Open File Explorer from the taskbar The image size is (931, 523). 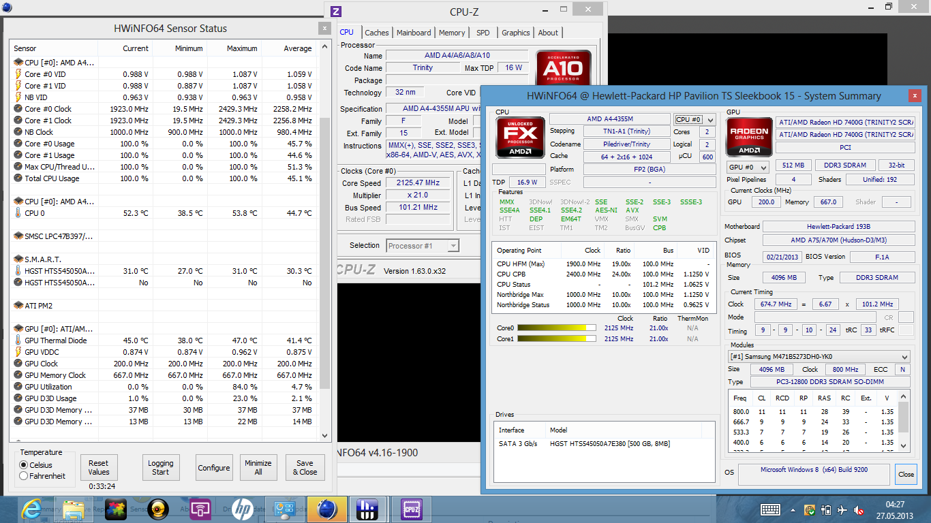pos(73,509)
